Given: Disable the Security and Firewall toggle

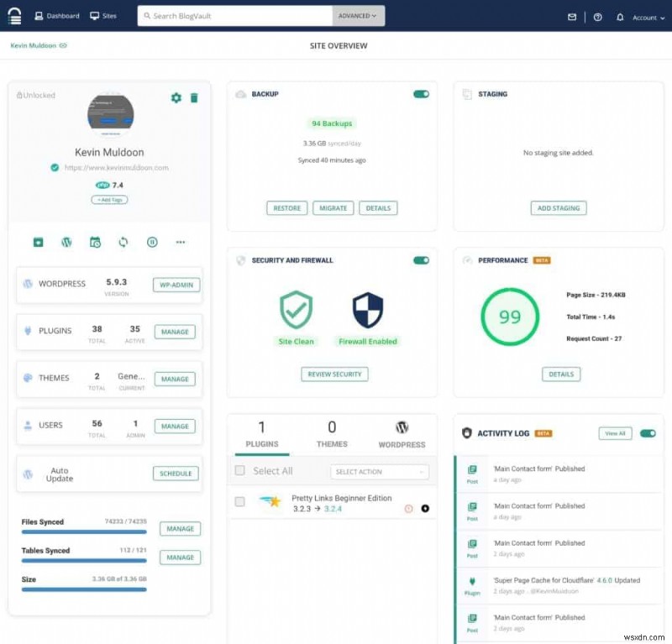Looking at the screenshot, I should coord(420,260).
